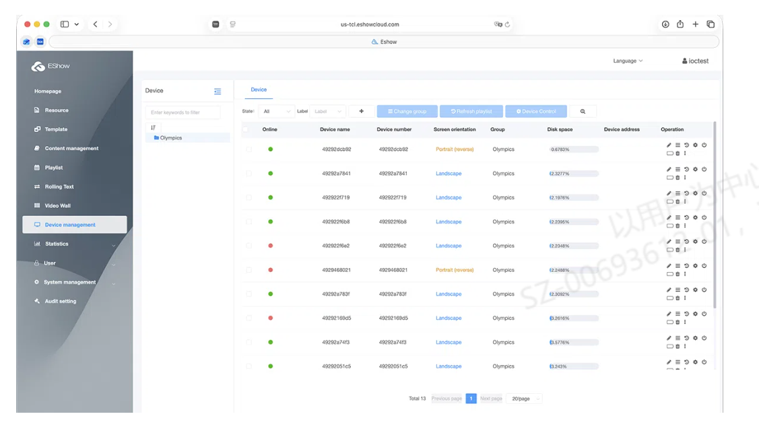The image size is (759, 441).
Task: Click the keyword filter input field
Action: [x=183, y=112]
